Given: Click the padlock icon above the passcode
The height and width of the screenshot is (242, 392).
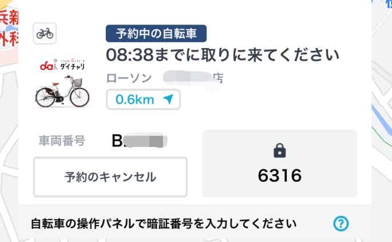Looking at the screenshot, I should [279, 150].
